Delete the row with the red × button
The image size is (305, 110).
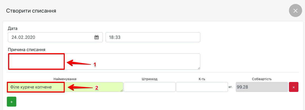point(294,87)
